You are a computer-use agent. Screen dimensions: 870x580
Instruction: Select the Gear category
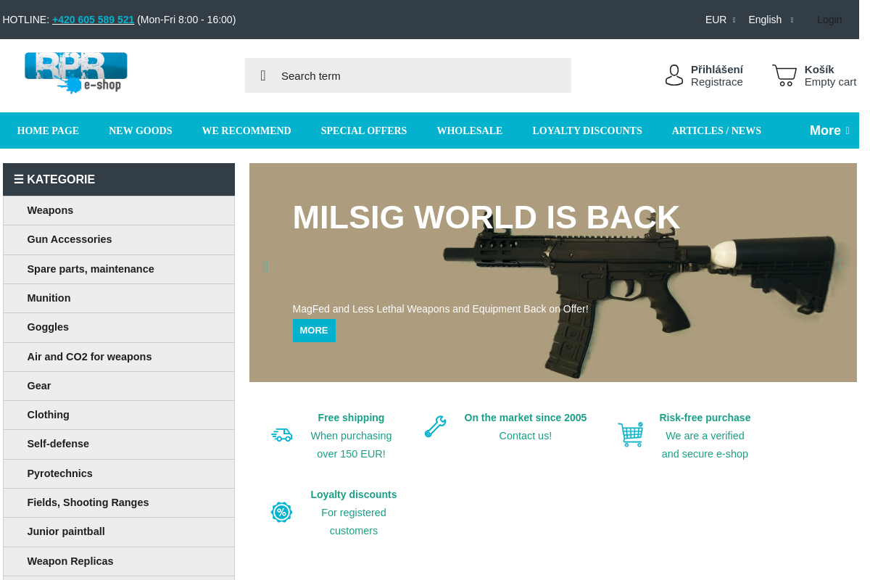(x=119, y=386)
